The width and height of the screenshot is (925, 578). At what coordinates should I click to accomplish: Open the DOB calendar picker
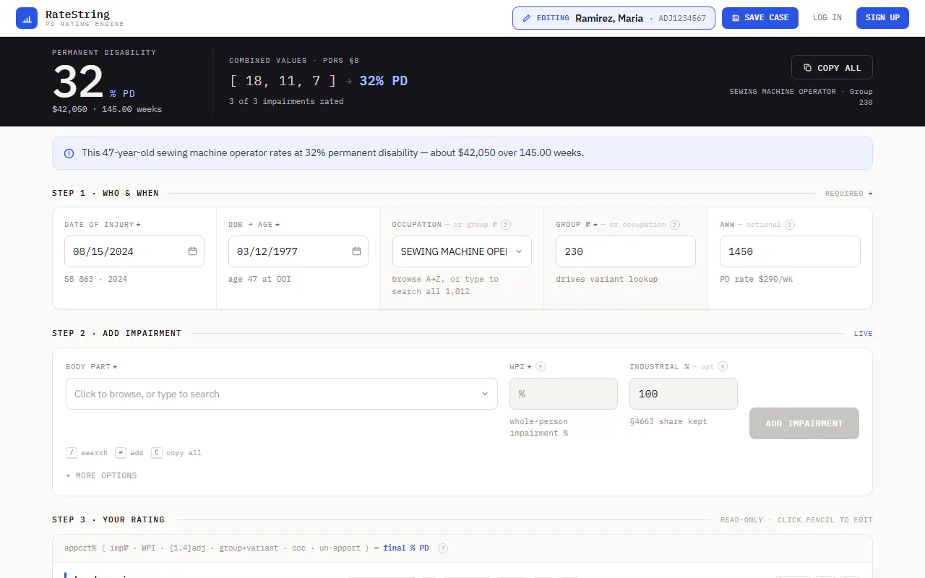pos(356,251)
